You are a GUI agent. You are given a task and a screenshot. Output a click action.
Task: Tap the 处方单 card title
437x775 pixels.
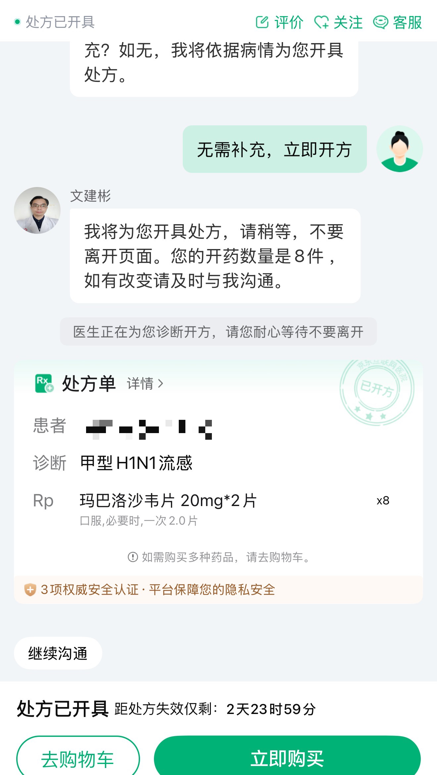[x=89, y=384]
